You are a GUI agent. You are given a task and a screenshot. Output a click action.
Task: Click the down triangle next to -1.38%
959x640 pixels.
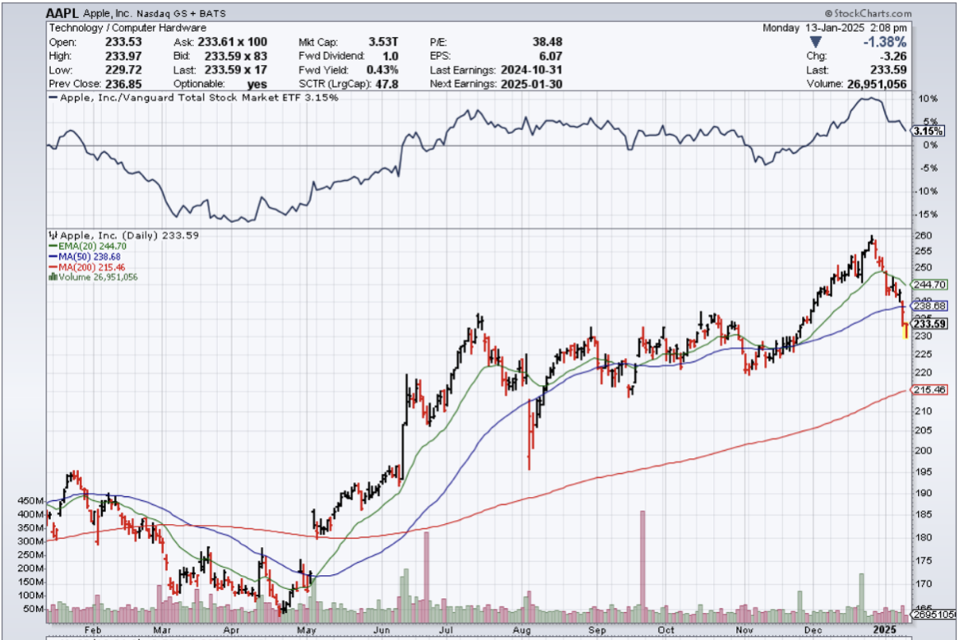pyautogui.click(x=815, y=42)
